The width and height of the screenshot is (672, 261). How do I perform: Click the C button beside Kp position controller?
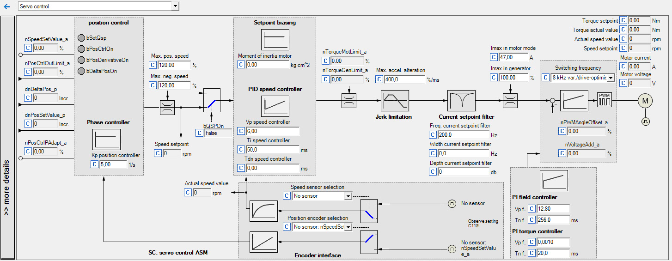coord(94,164)
